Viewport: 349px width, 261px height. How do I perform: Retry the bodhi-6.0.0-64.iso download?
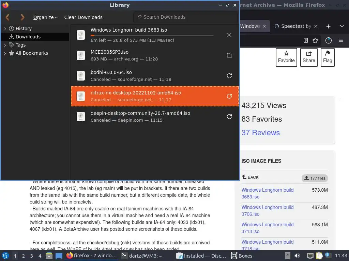[x=229, y=76]
